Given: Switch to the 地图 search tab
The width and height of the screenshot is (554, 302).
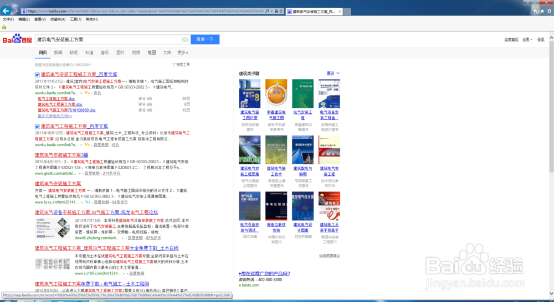Looking at the screenshot, I should click(152, 53).
